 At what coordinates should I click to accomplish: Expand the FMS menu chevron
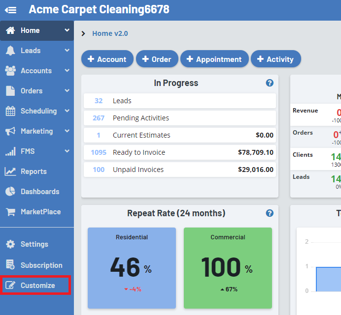[x=67, y=151]
